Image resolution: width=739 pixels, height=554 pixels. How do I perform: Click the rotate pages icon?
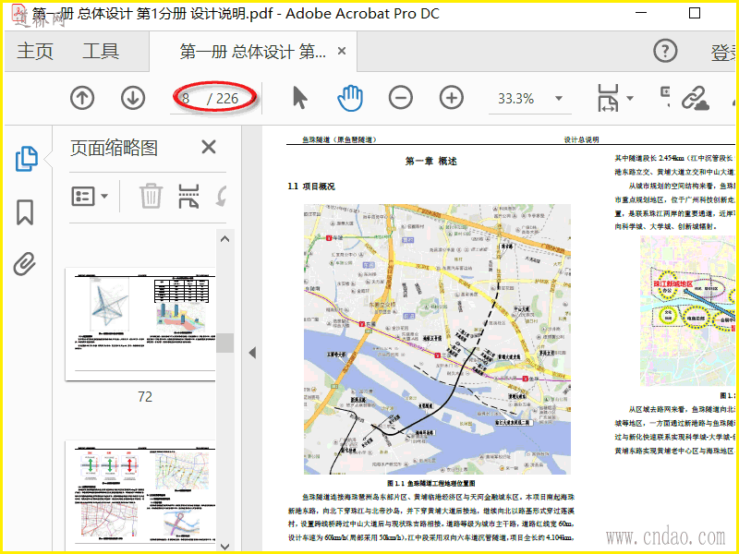tap(221, 196)
